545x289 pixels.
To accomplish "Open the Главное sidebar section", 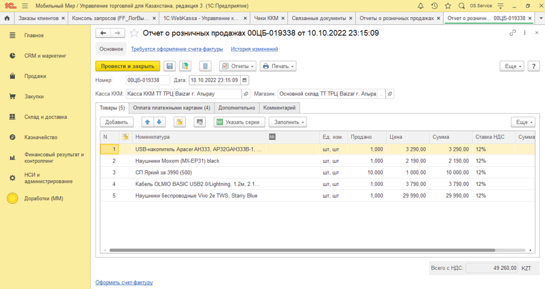I will (x=34, y=36).
